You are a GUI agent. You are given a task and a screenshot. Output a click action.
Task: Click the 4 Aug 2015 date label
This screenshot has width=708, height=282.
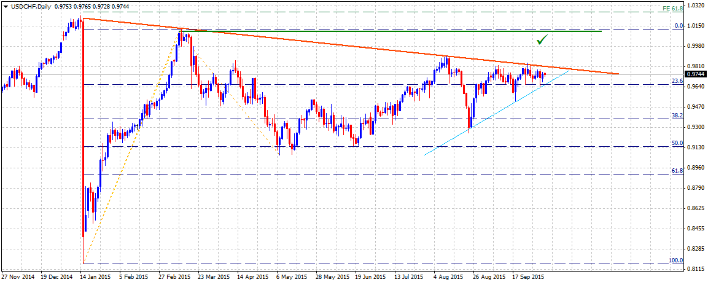tap(448, 276)
